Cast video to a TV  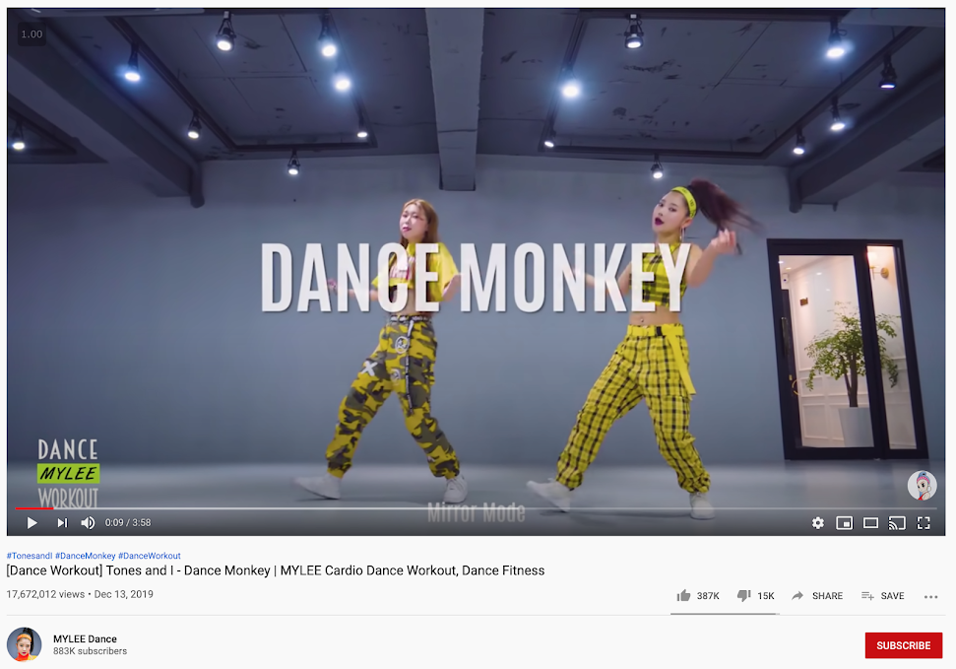(x=897, y=522)
